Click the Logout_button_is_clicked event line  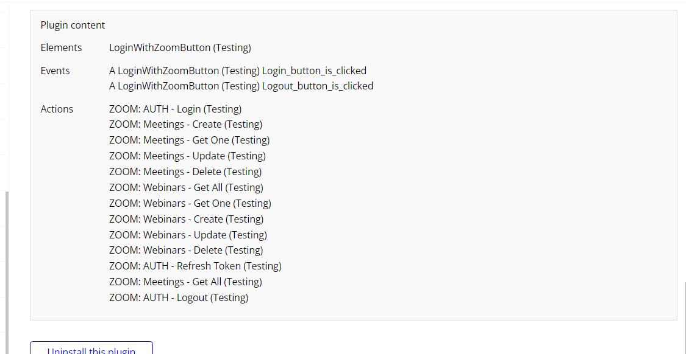click(241, 86)
